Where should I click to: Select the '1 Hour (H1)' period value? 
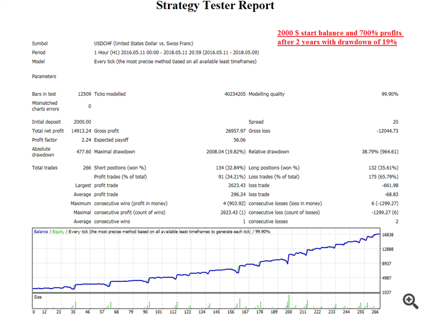tap(177, 52)
